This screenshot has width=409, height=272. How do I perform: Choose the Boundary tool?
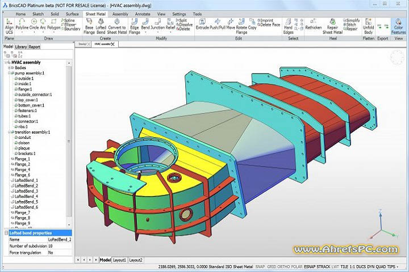coord(70,29)
